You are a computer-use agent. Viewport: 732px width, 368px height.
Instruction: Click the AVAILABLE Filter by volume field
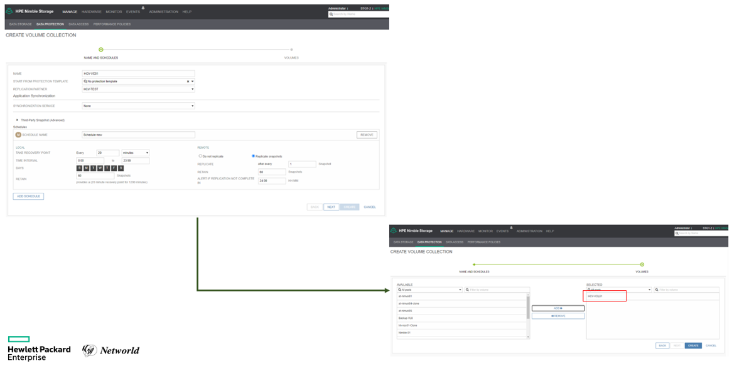tap(497, 290)
